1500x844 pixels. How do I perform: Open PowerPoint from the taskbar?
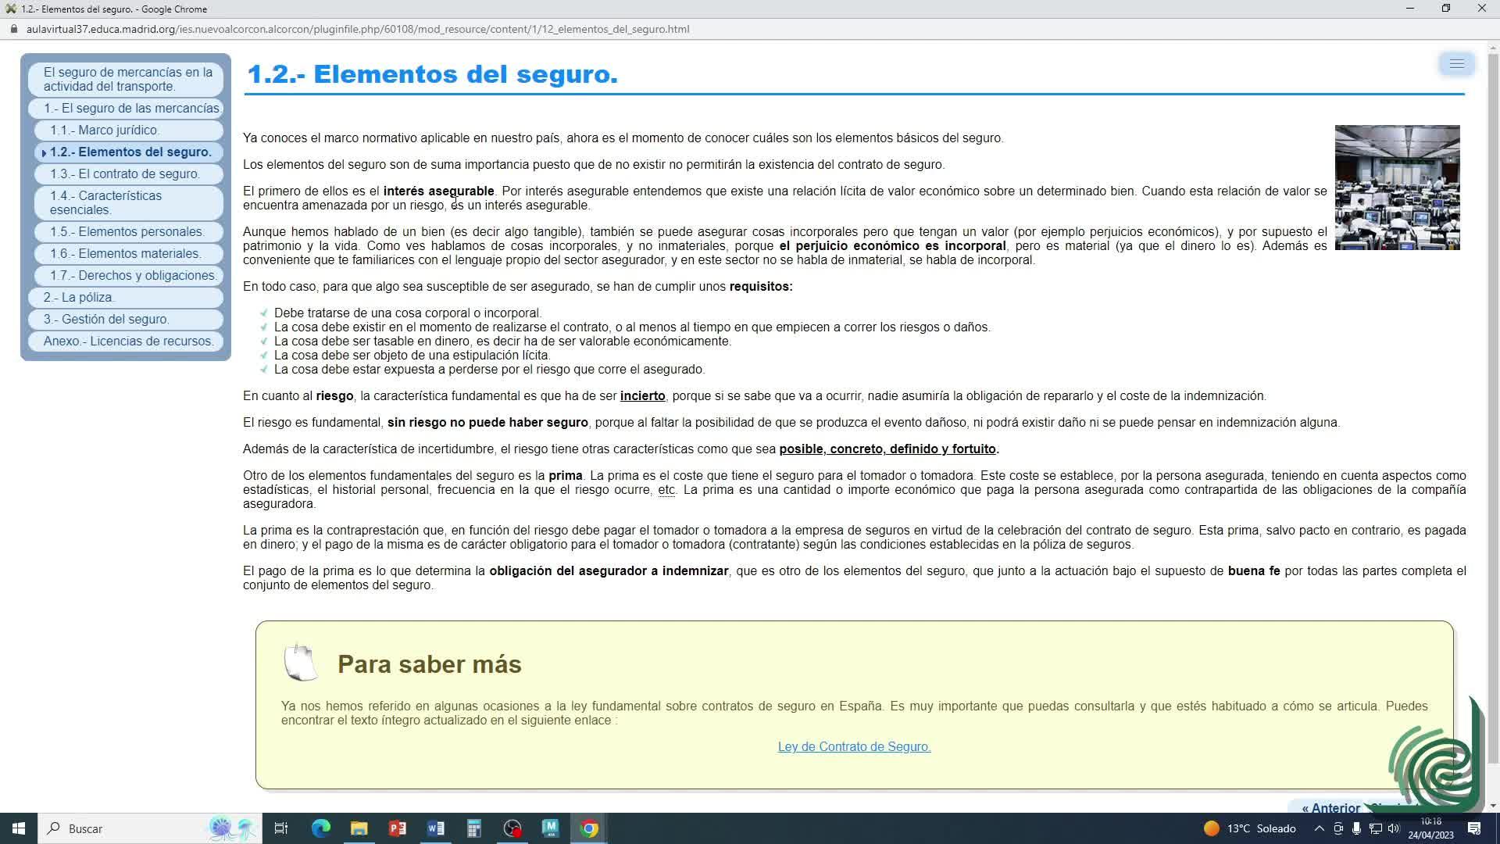(397, 828)
